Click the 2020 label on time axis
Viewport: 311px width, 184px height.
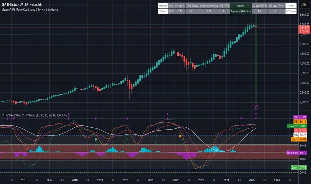[x=125, y=180]
